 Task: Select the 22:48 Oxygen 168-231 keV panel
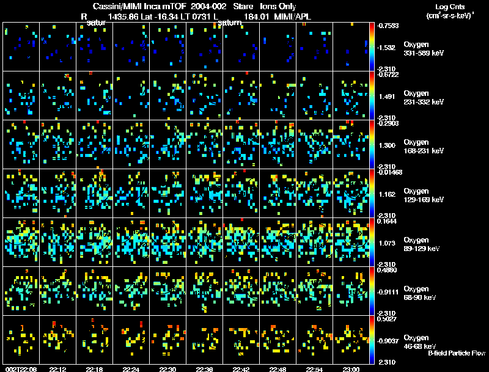tap(278, 145)
